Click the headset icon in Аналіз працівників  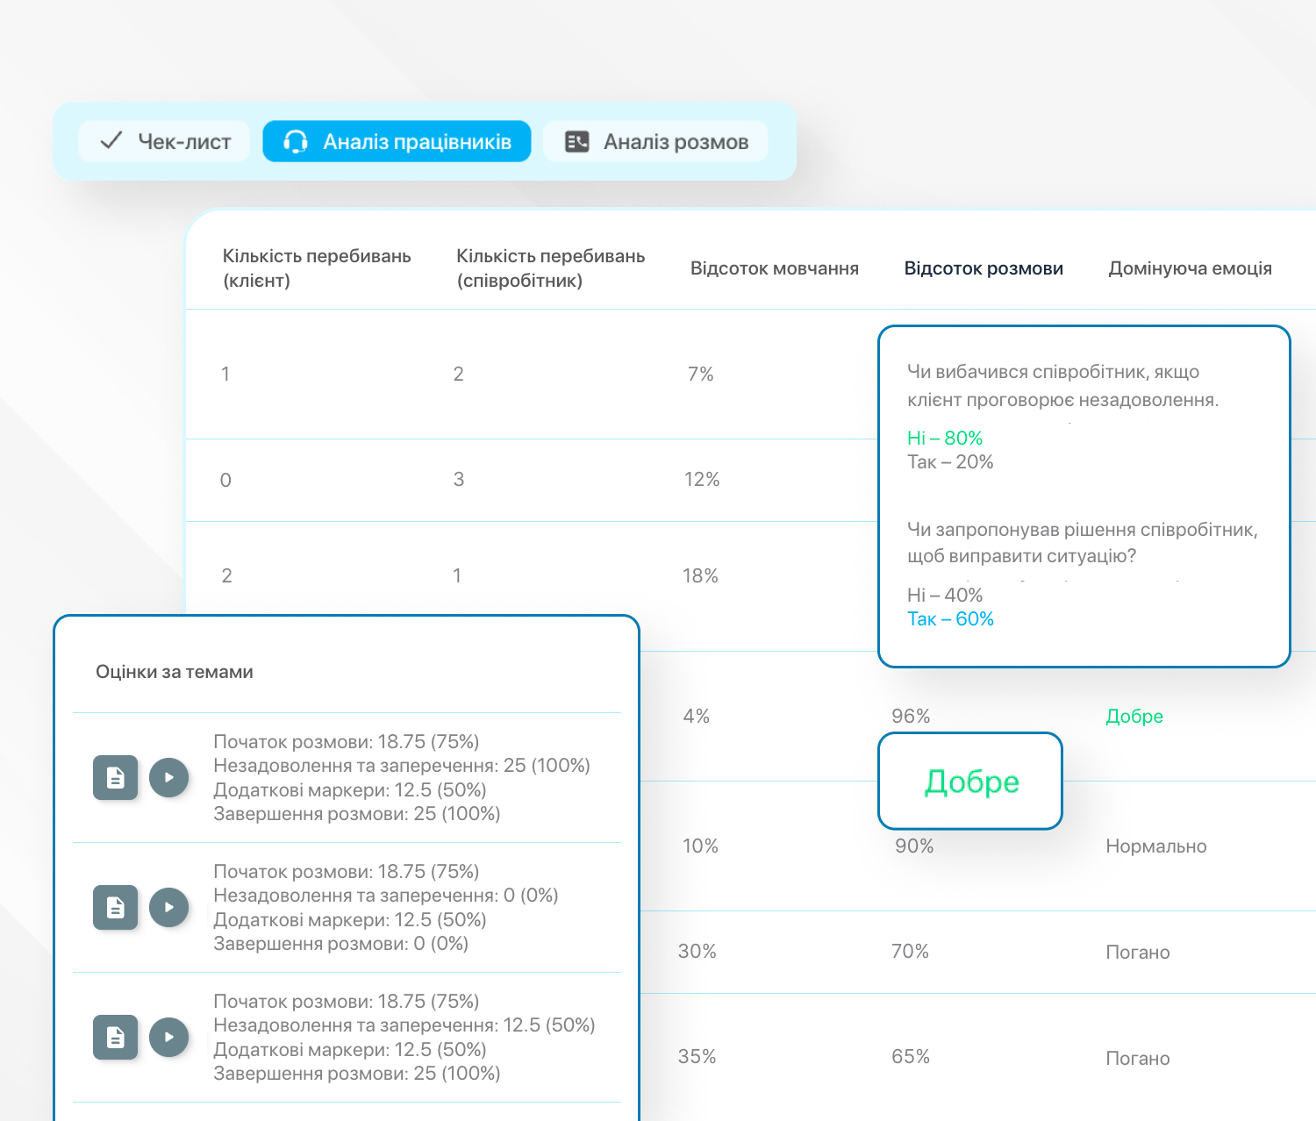point(297,141)
